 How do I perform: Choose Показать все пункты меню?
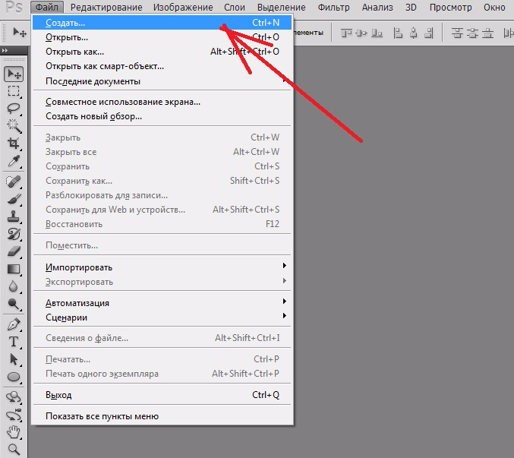162,416
